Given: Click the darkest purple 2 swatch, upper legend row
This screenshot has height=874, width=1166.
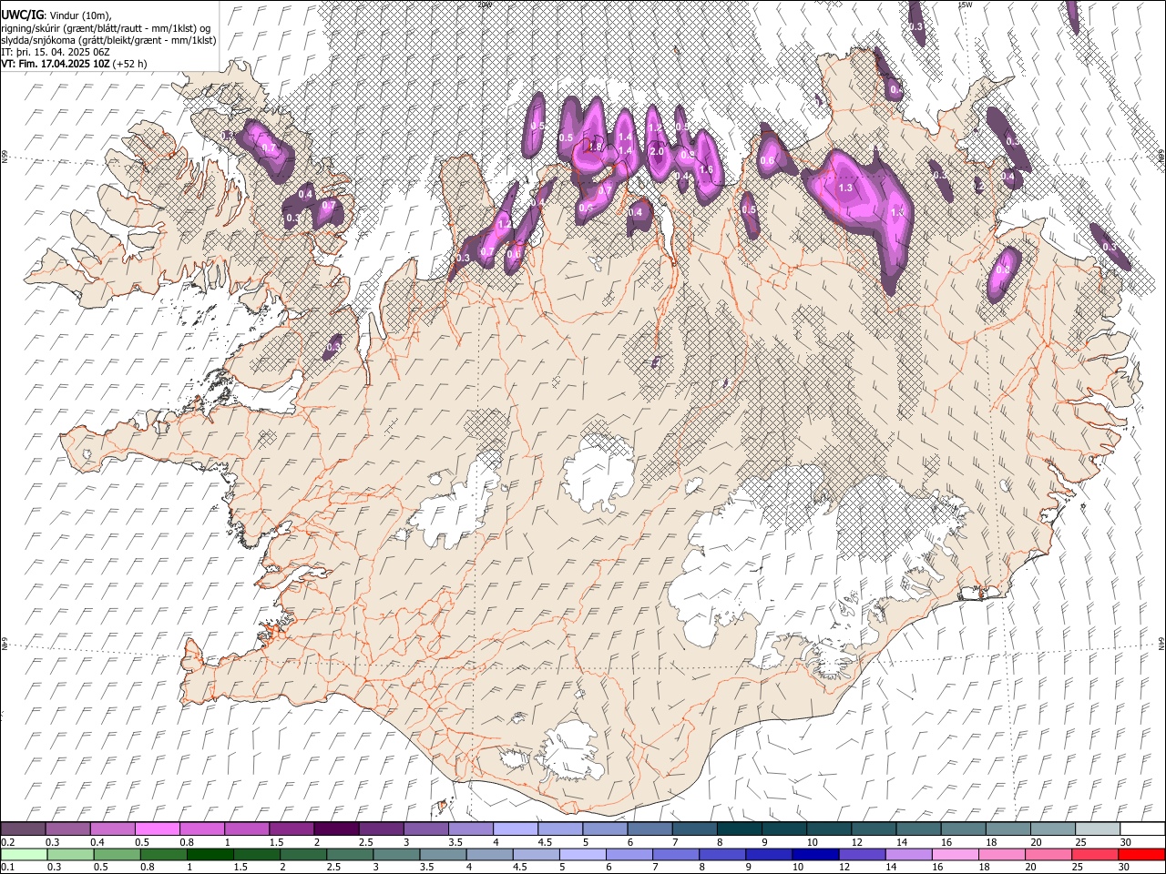Looking at the screenshot, I should [x=336, y=828].
